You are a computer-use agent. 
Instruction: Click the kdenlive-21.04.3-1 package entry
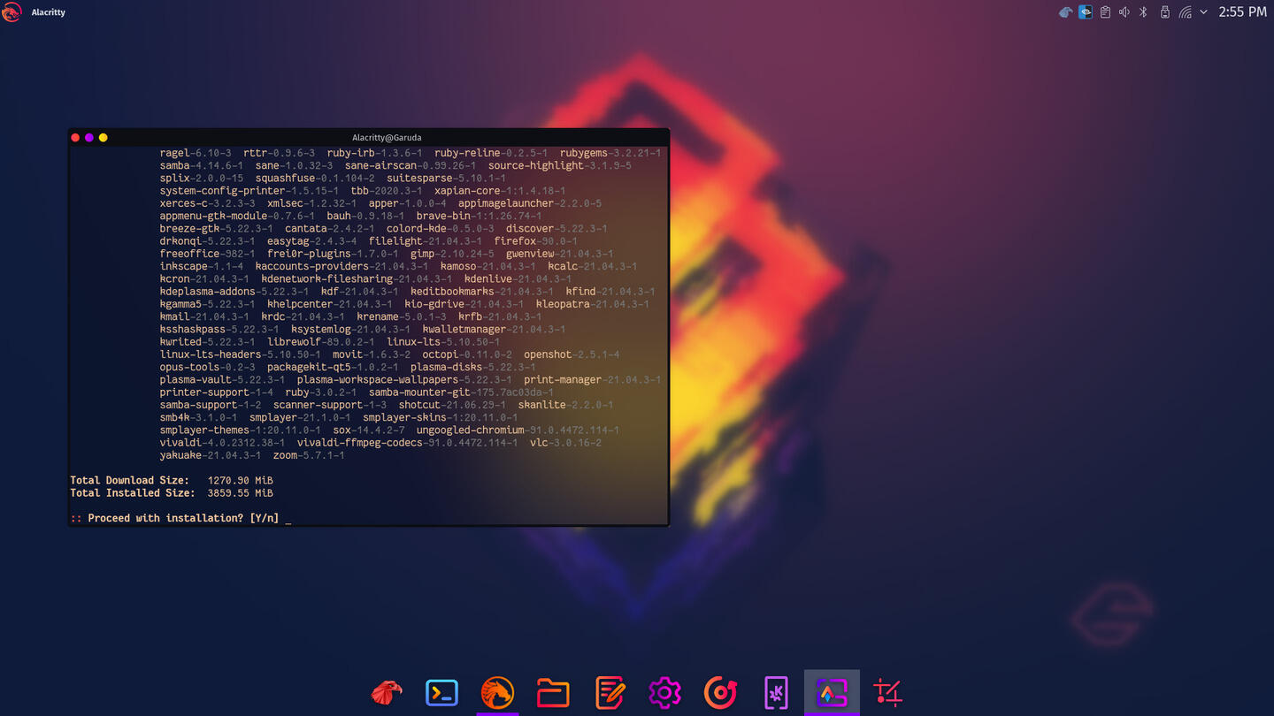(518, 278)
